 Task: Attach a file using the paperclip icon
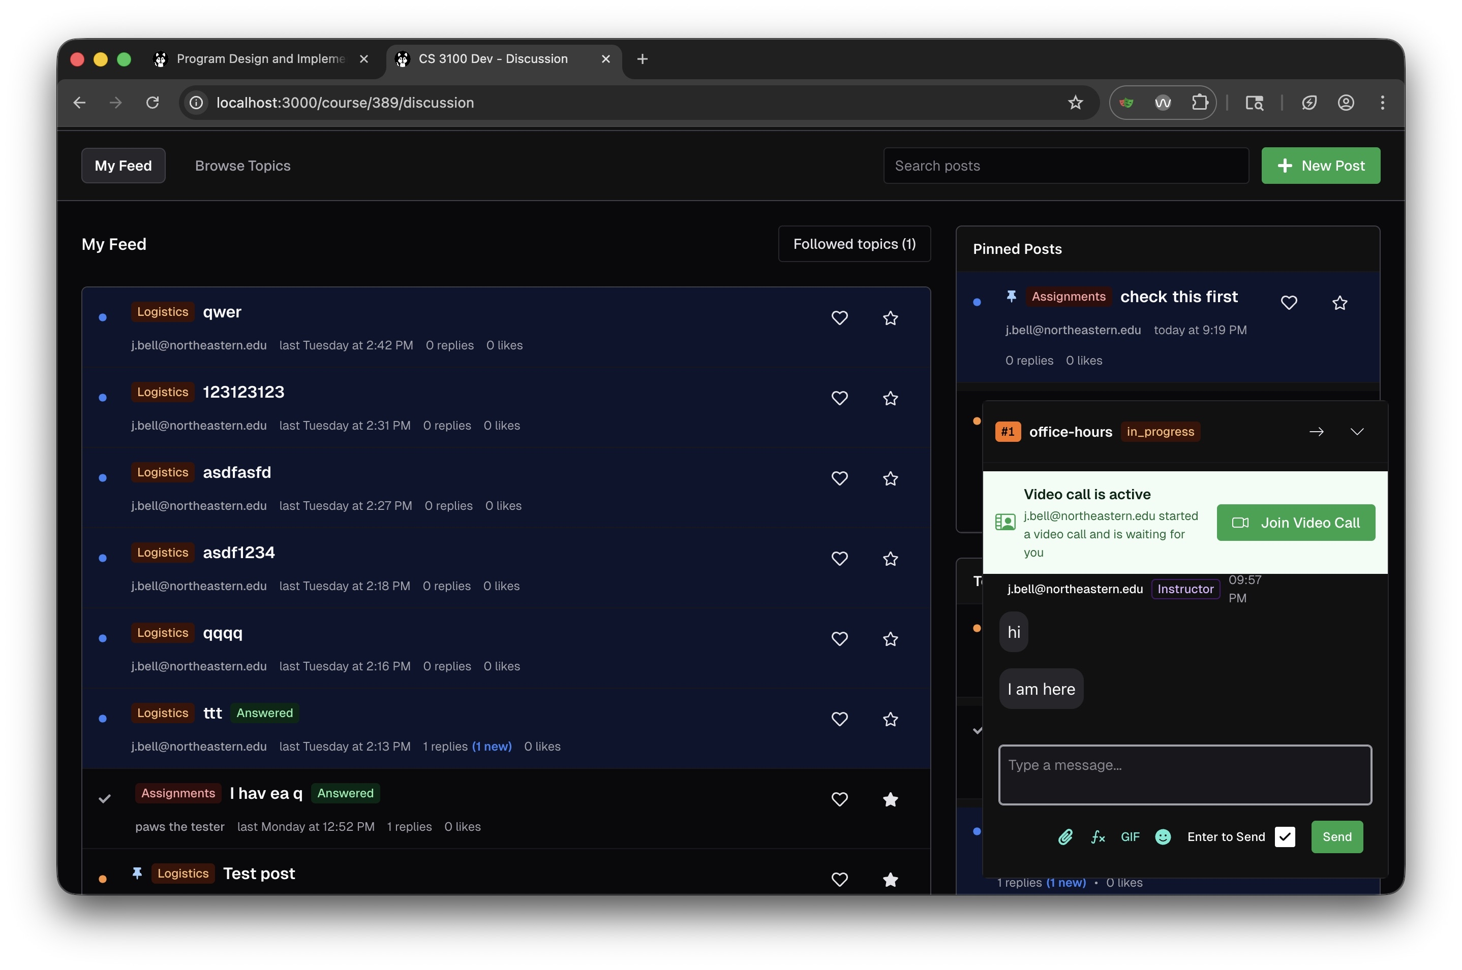click(1065, 836)
